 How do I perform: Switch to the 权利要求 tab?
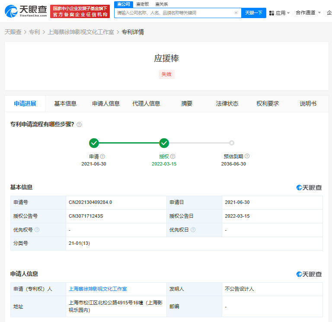coord(268,104)
